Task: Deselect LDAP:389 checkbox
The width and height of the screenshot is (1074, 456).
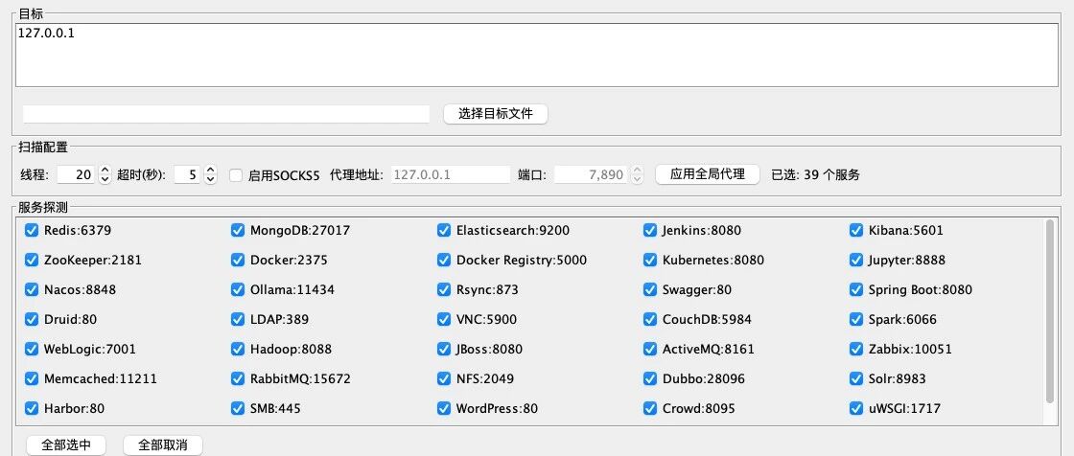Action: pyautogui.click(x=238, y=319)
